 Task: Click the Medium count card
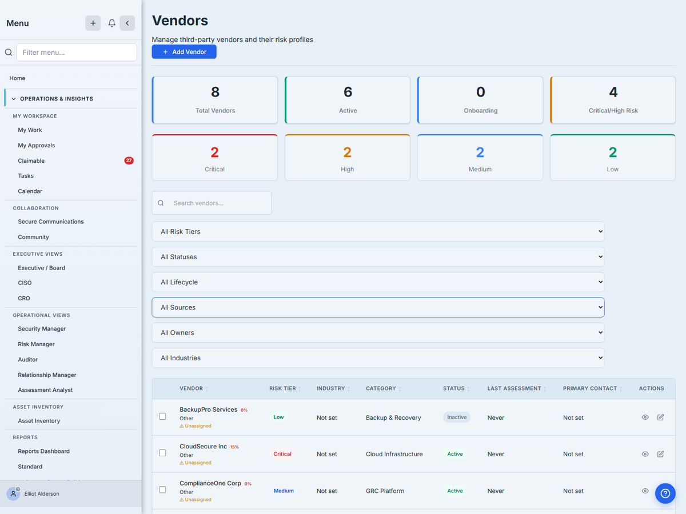click(x=480, y=158)
